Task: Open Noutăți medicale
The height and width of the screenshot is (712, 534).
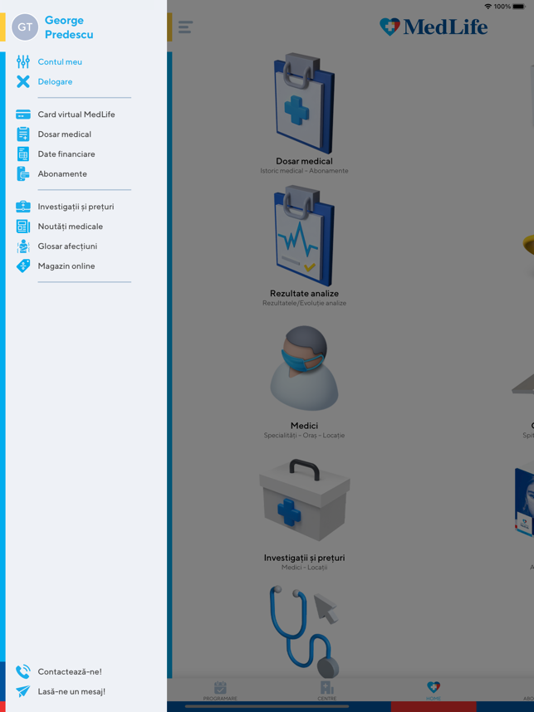Action: (70, 227)
